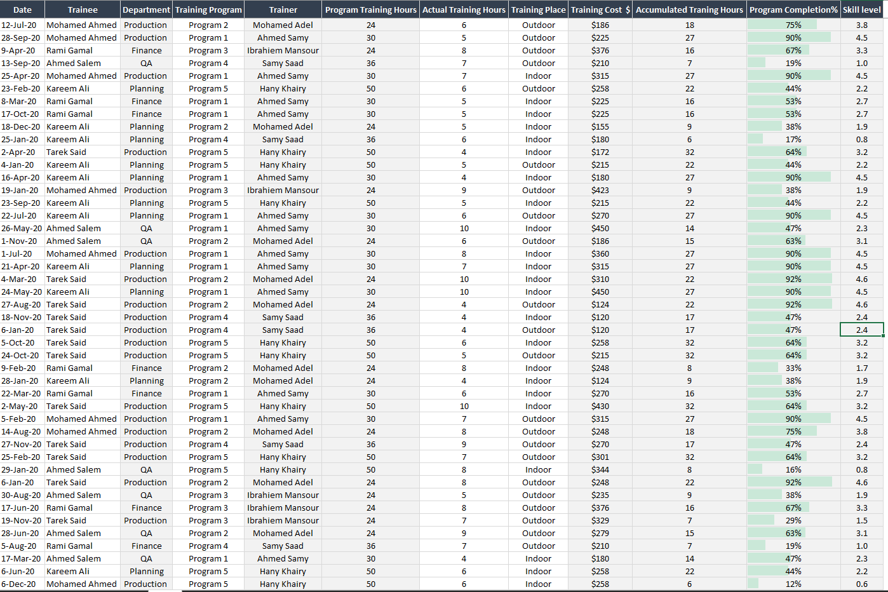Click the Trainee column header

82,10
